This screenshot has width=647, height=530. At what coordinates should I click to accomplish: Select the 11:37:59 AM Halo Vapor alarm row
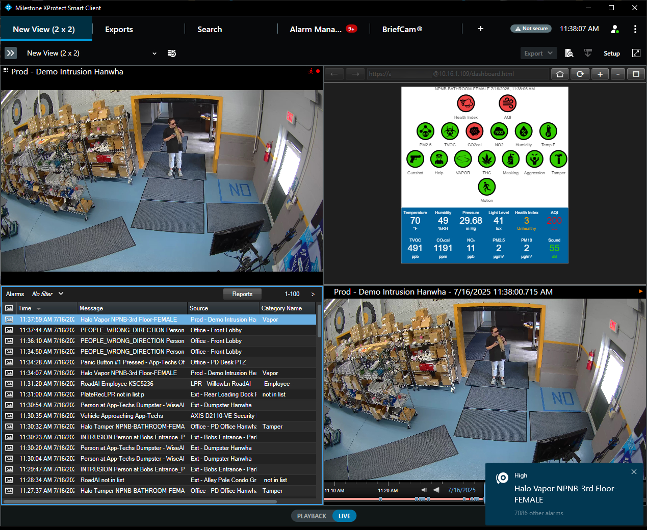(x=159, y=320)
